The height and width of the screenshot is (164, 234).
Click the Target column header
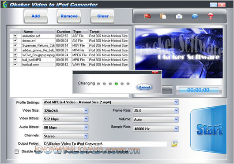108,32
